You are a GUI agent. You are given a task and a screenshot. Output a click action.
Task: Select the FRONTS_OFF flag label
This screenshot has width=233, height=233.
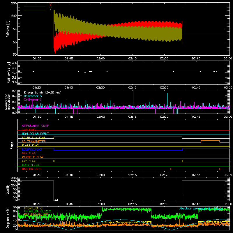point(31,165)
